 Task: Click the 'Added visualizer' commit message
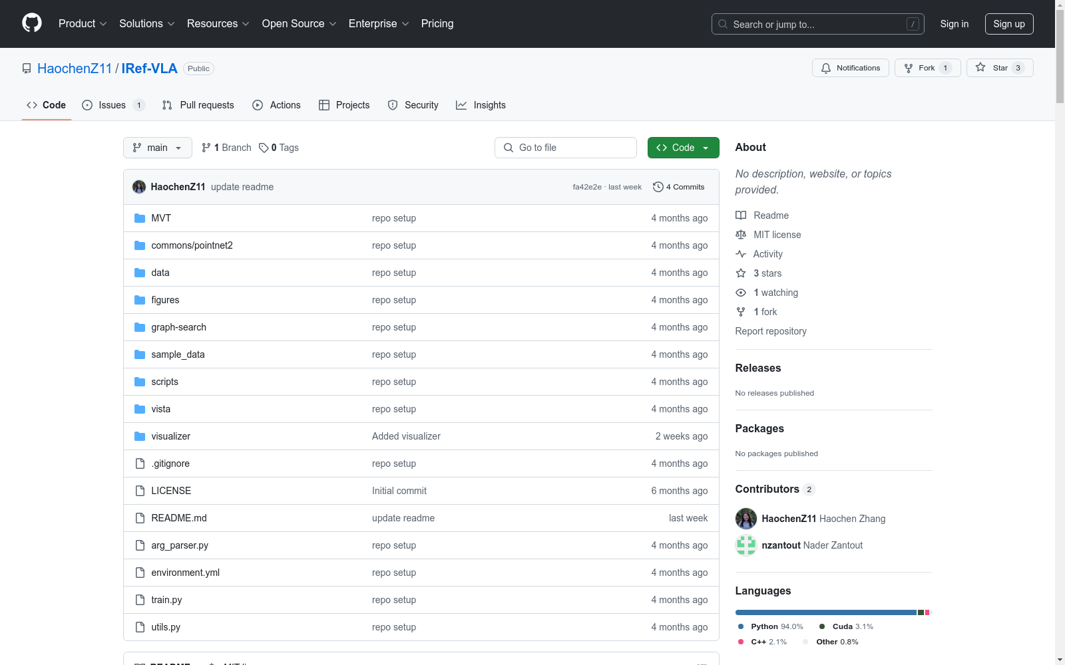pyautogui.click(x=406, y=436)
